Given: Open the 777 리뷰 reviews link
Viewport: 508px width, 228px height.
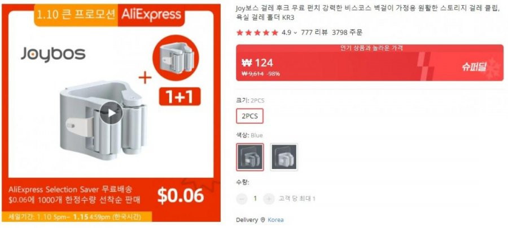Looking at the screenshot, I should (x=314, y=32).
